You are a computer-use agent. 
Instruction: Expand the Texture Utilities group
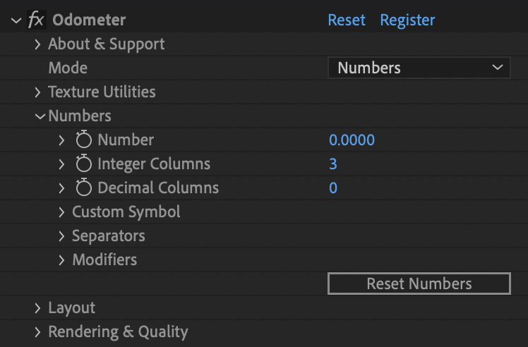(37, 92)
